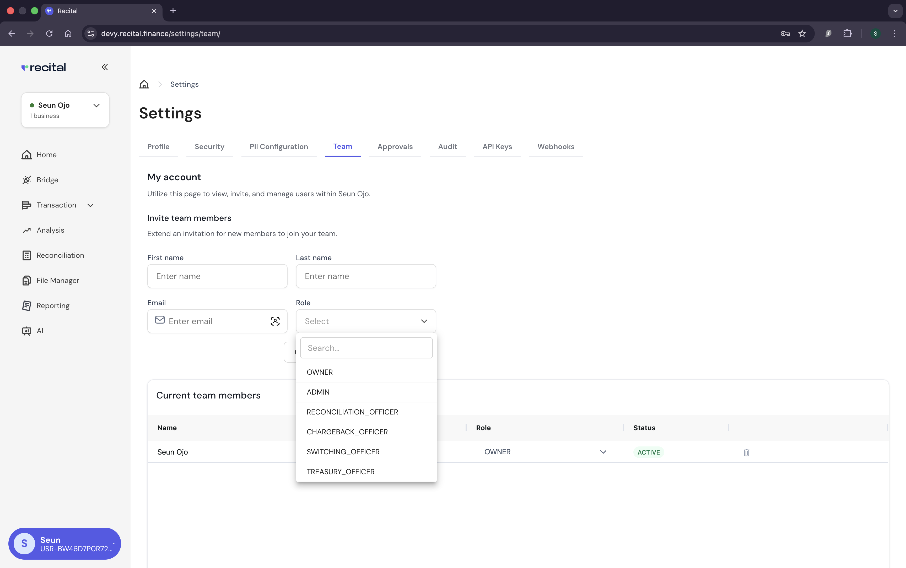Expand the Transaction menu chevron

click(x=90, y=205)
